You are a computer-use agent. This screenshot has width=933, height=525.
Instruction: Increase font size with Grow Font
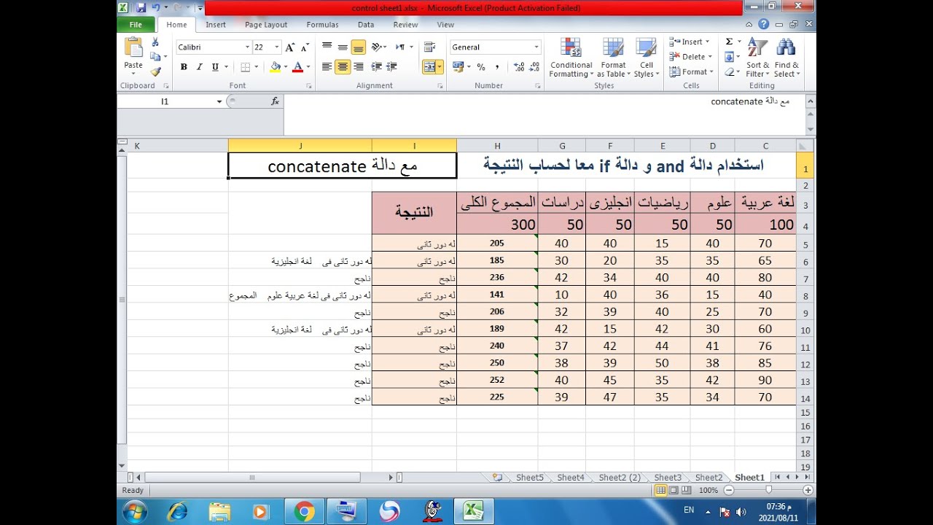pyautogui.click(x=290, y=47)
